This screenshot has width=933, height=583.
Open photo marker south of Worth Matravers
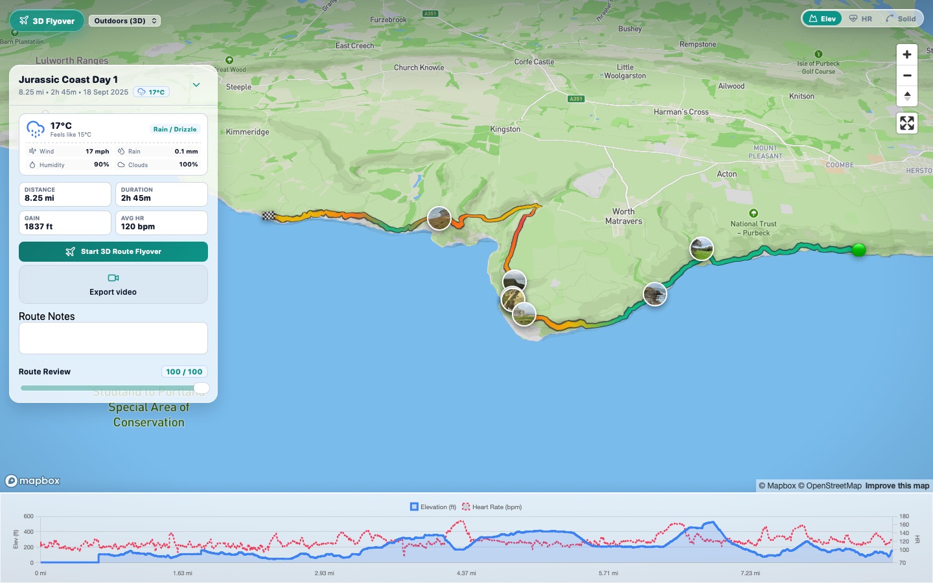tap(655, 294)
